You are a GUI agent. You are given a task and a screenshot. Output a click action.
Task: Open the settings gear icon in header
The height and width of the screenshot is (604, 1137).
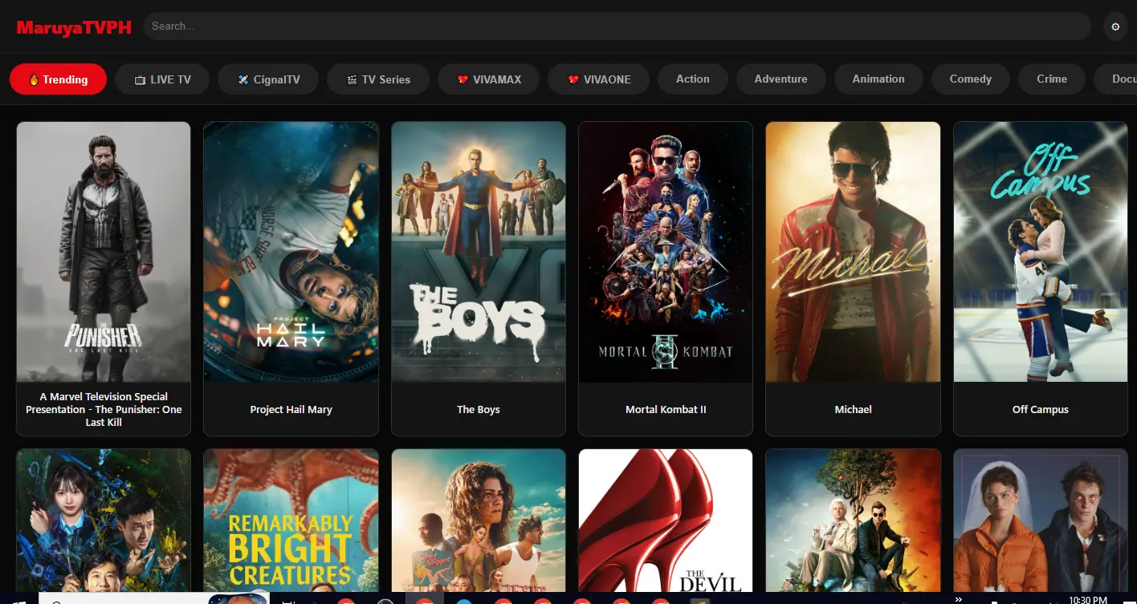pos(1115,26)
